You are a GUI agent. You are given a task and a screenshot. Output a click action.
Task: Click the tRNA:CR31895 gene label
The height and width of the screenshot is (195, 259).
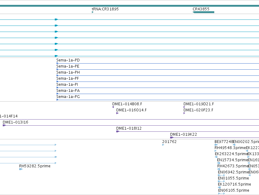point(105,9)
